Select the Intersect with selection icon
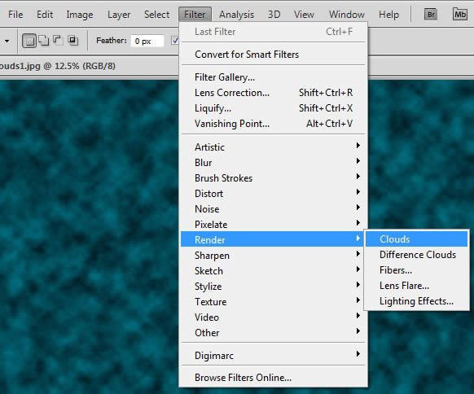Viewport: 474px width, 394px height. (x=72, y=40)
